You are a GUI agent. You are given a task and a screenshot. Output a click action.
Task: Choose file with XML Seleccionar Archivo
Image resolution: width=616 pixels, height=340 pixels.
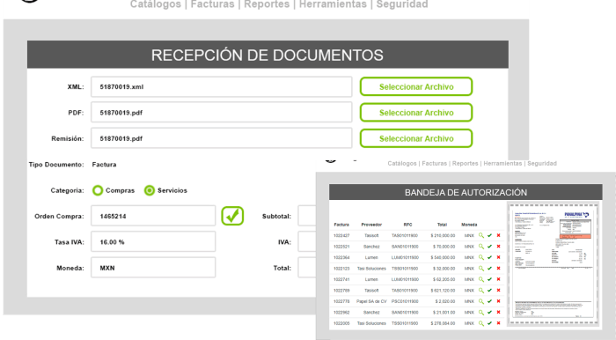point(416,86)
